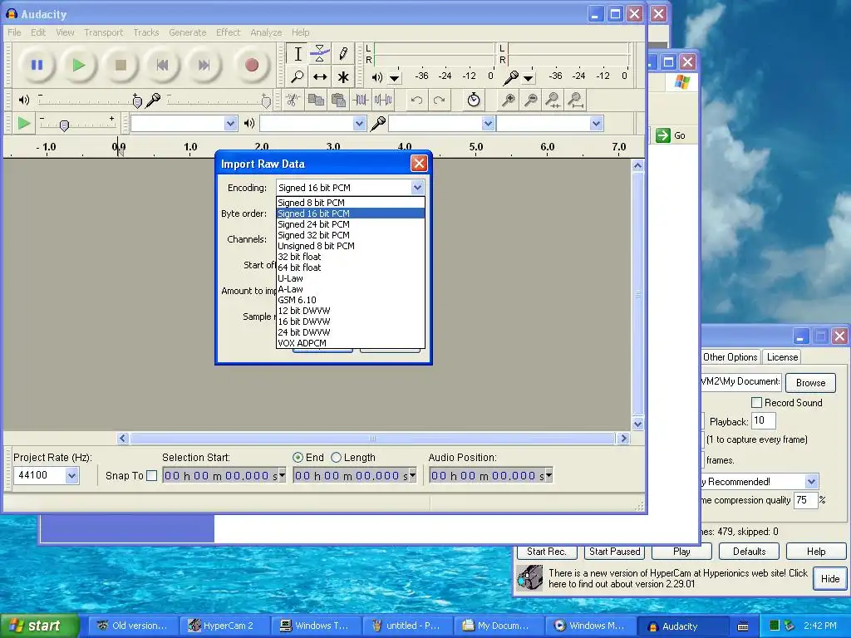This screenshot has height=638, width=851.
Task: Click the Fit Selection zoom icon
Action: (553, 100)
